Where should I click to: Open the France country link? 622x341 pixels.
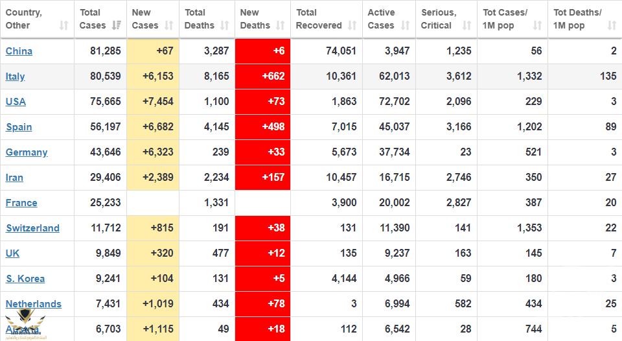point(21,203)
